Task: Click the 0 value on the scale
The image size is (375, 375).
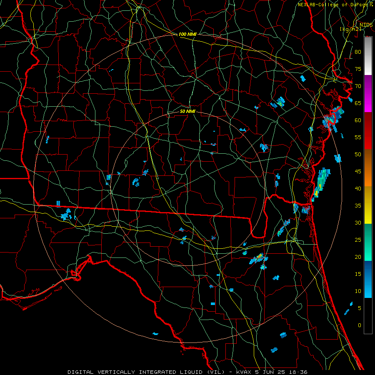Action: (360, 325)
